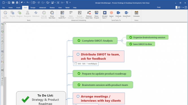Click the 9/6 workday date info box

tap(86, 64)
